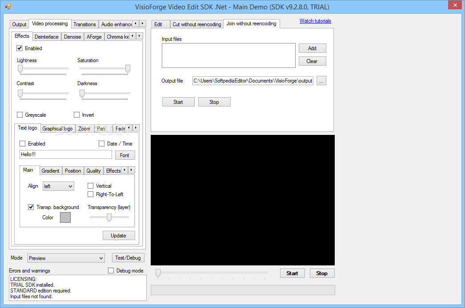Open the Fade tab
Screen dimensions: 465x308
point(120,129)
